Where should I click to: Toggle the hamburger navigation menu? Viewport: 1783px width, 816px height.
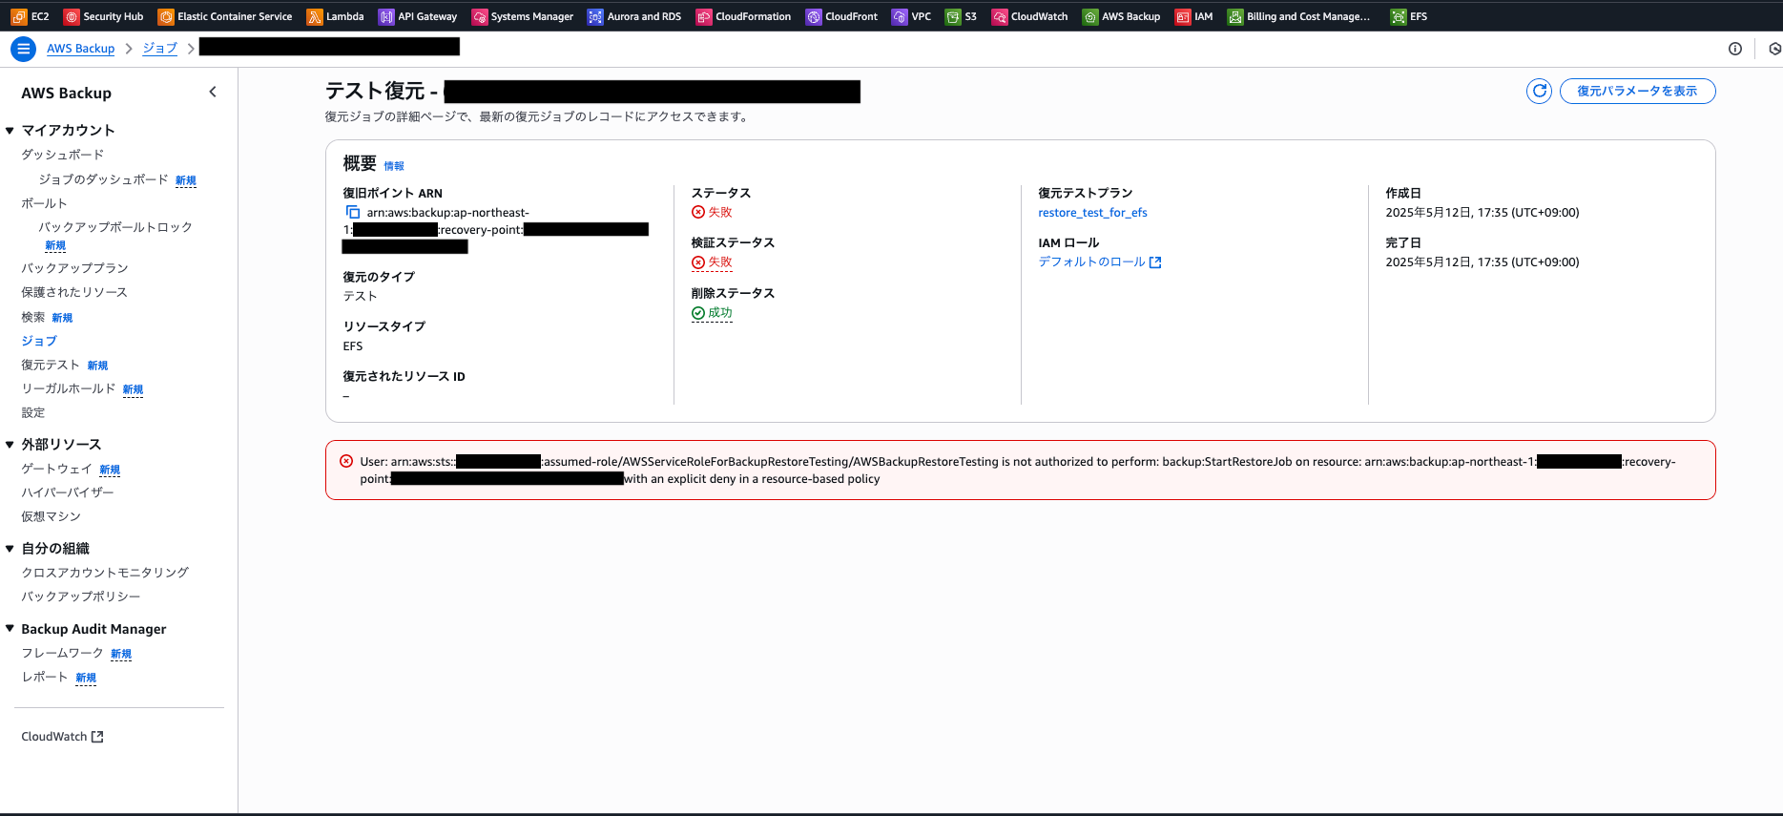click(24, 49)
